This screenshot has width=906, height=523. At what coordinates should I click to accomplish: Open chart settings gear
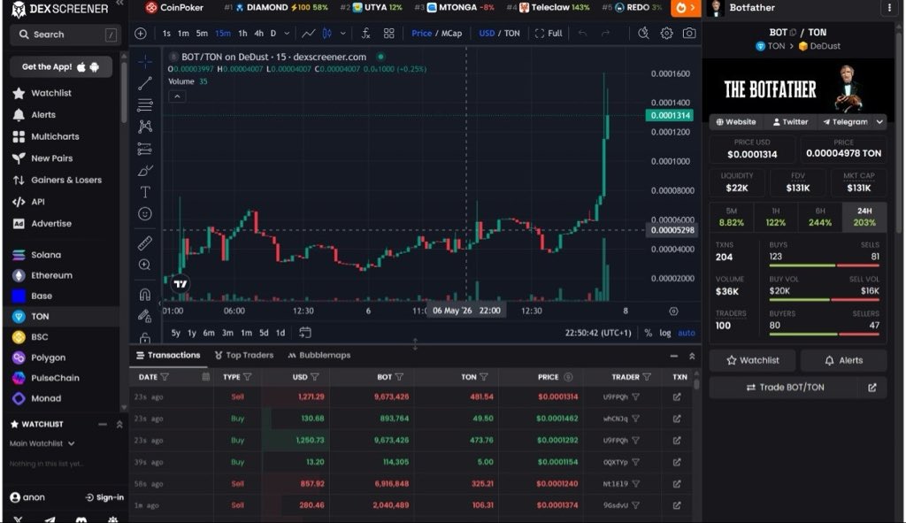[666, 34]
